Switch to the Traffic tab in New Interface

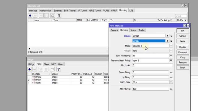(141, 31)
